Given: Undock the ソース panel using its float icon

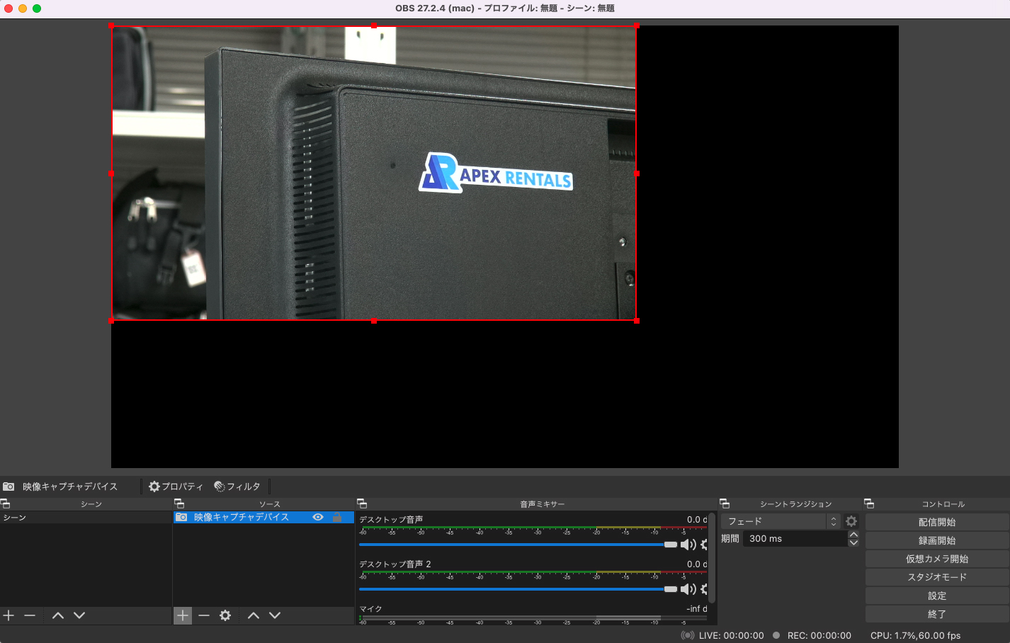Looking at the screenshot, I should point(179,503).
